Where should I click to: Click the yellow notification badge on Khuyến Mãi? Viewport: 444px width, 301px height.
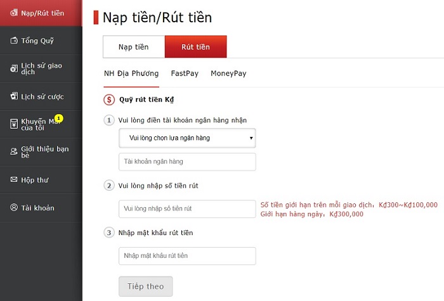[58, 118]
